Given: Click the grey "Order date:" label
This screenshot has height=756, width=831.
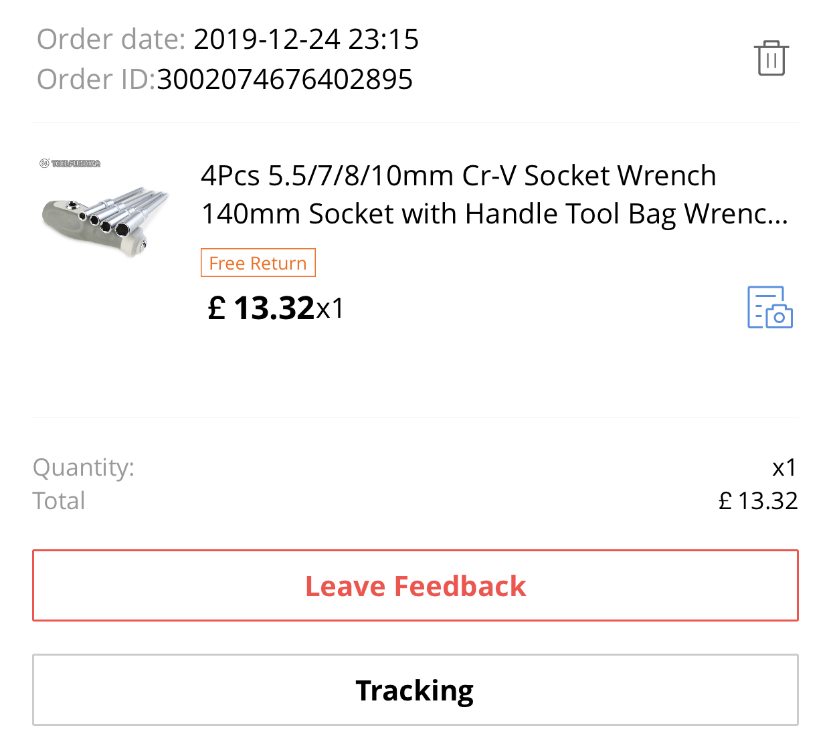Looking at the screenshot, I should [111, 39].
